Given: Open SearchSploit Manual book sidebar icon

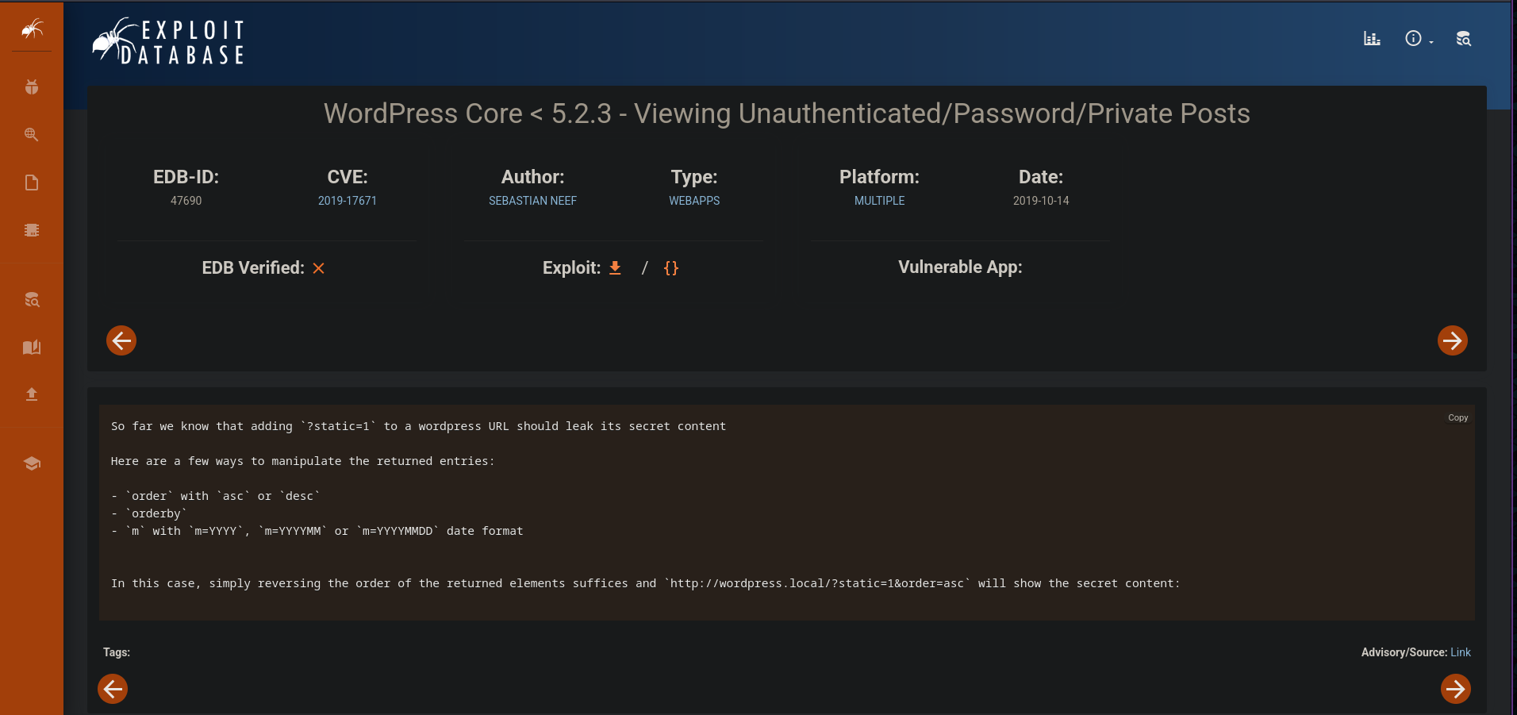Looking at the screenshot, I should [32, 348].
